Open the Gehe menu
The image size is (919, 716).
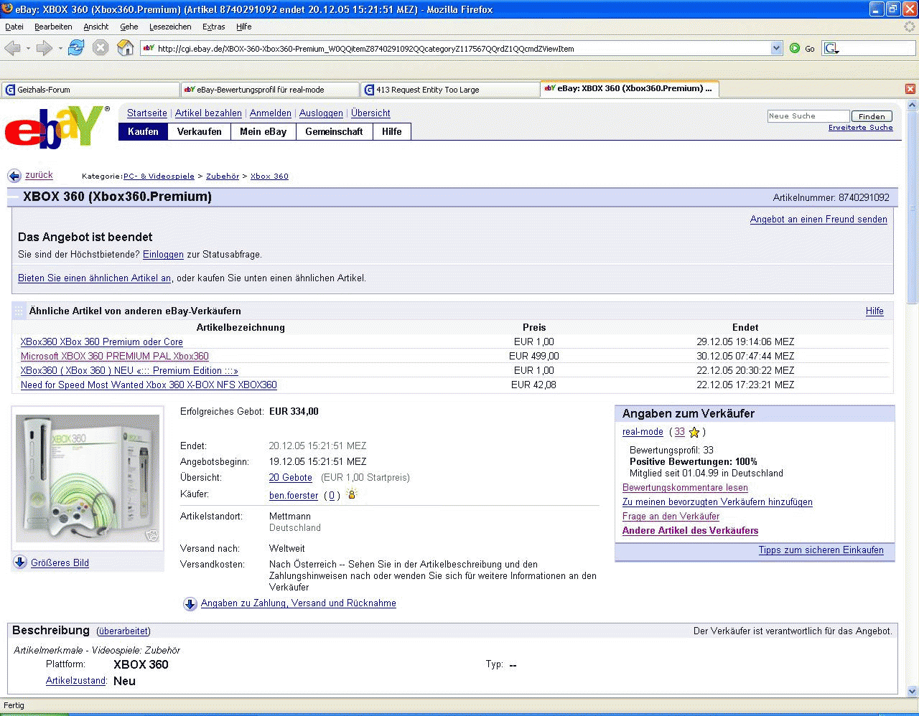(129, 27)
